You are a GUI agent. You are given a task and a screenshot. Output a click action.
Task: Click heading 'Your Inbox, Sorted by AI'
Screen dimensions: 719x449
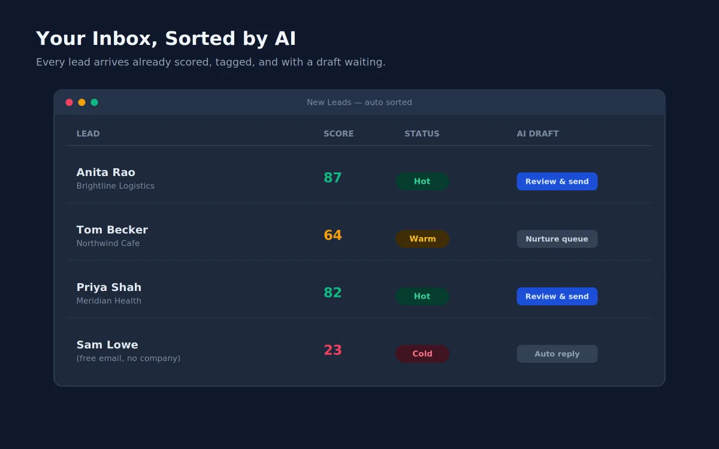(x=166, y=39)
